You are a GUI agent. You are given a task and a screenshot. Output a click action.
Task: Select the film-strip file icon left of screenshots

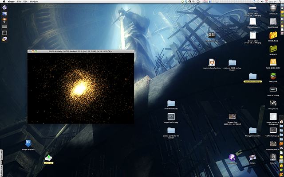tap(212, 35)
